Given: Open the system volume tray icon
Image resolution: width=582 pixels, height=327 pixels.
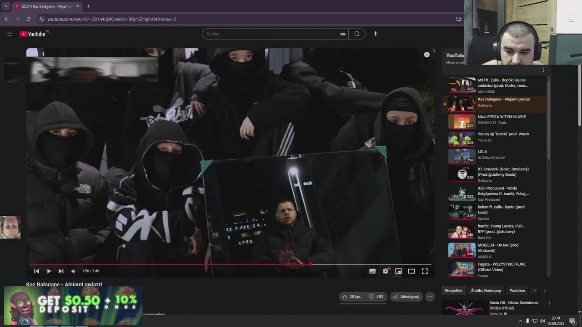Looking at the screenshot, I should click(x=542, y=321).
